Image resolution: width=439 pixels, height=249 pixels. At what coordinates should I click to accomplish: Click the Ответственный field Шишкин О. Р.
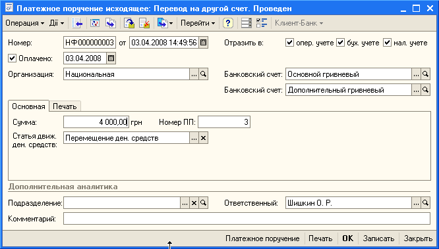[x=349, y=203]
